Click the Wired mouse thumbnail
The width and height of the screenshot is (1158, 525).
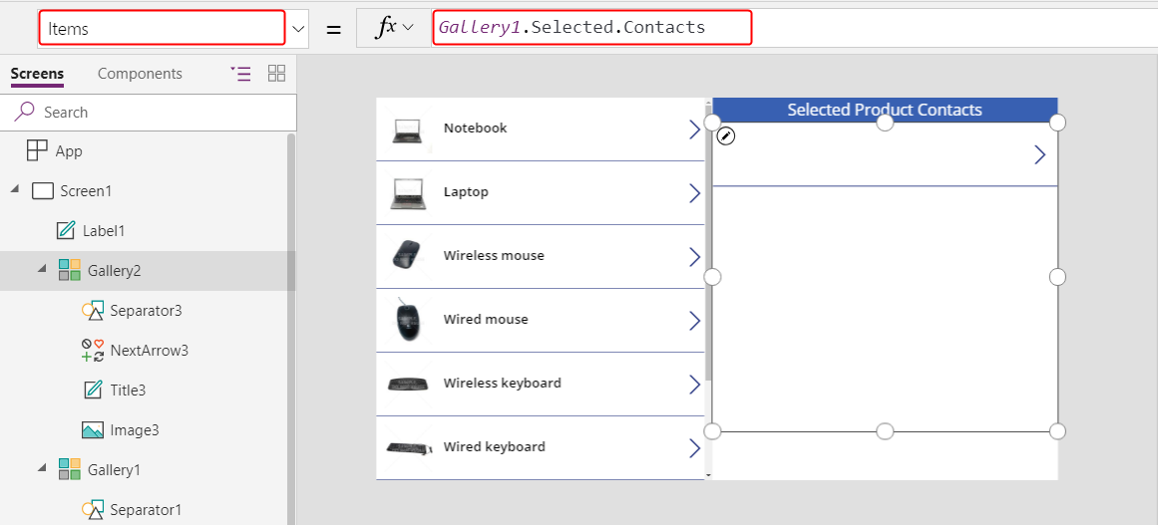[x=410, y=320]
